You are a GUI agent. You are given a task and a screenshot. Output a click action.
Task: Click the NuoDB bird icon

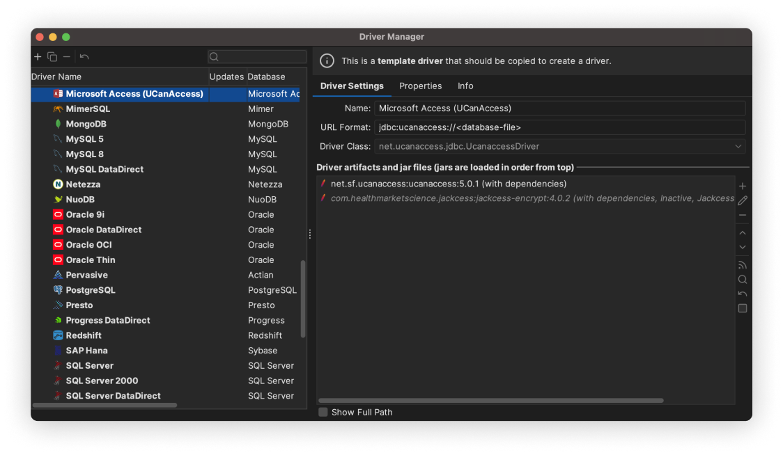click(x=58, y=200)
